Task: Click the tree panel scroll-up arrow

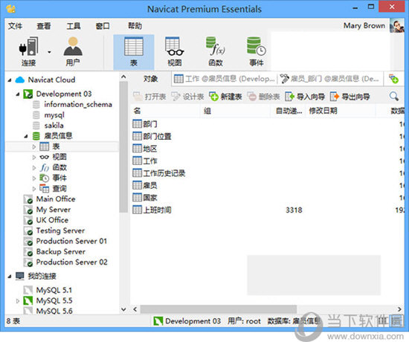Action: pyautogui.click(x=123, y=77)
